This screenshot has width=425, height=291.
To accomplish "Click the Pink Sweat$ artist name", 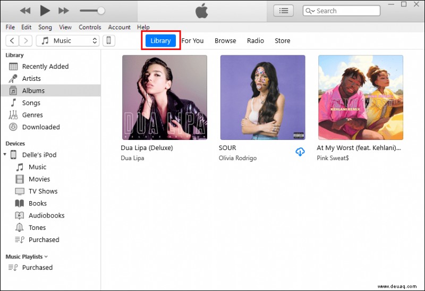I will [333, 158].
